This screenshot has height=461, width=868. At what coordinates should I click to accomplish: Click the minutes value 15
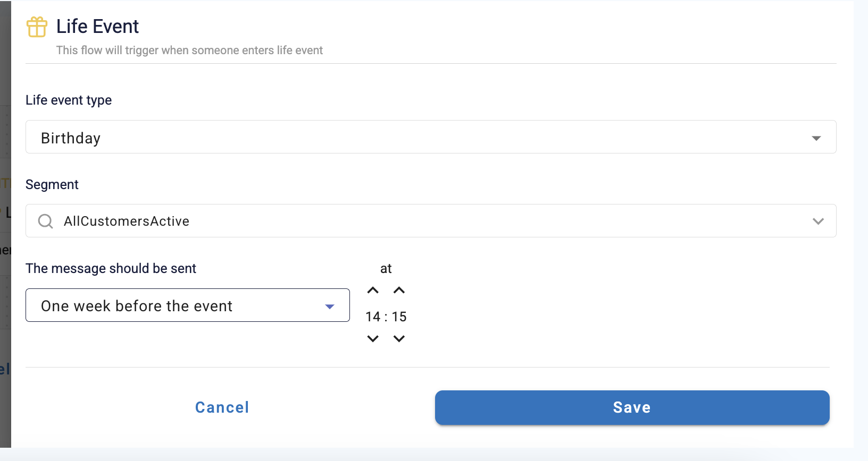(x=399, y=317)
